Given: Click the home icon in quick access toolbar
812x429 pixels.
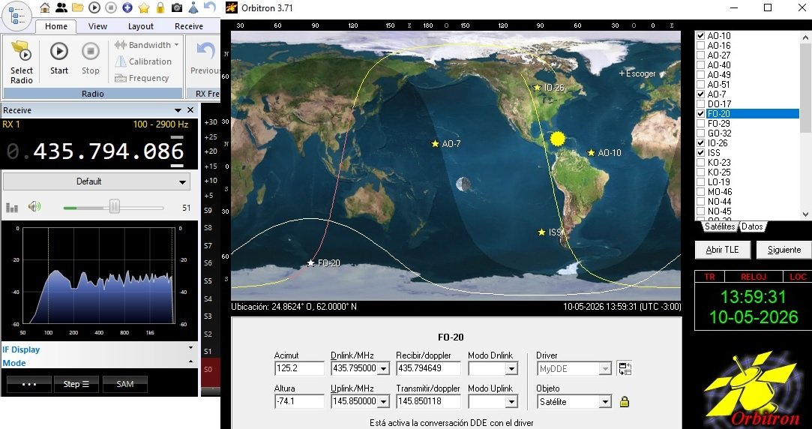Looking at the screenshot, I should point(46,7).
